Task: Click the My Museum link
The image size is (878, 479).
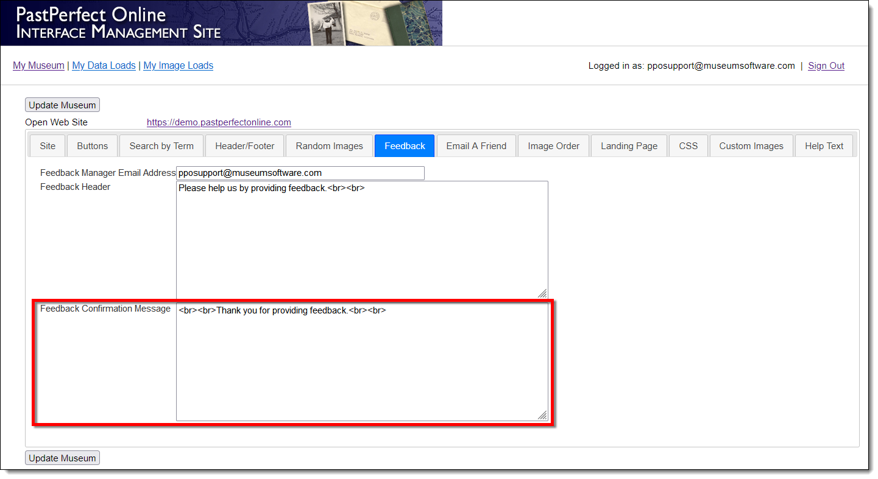Action: coord(38,66)
